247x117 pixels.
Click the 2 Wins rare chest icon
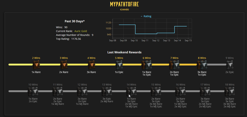(x=36, y=65)
